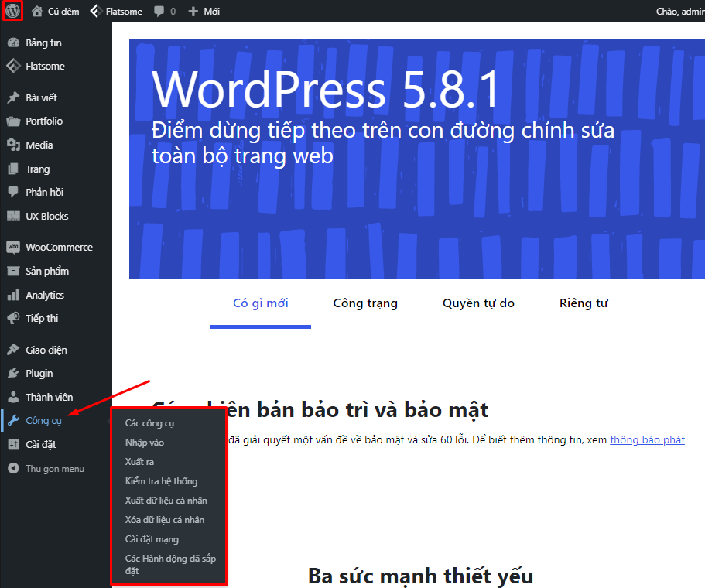Screen dimensions: 705x588
Task: Choose Xóa dữ liệu cá nhân
Action: pyautogui.click(x=165, y=520)
